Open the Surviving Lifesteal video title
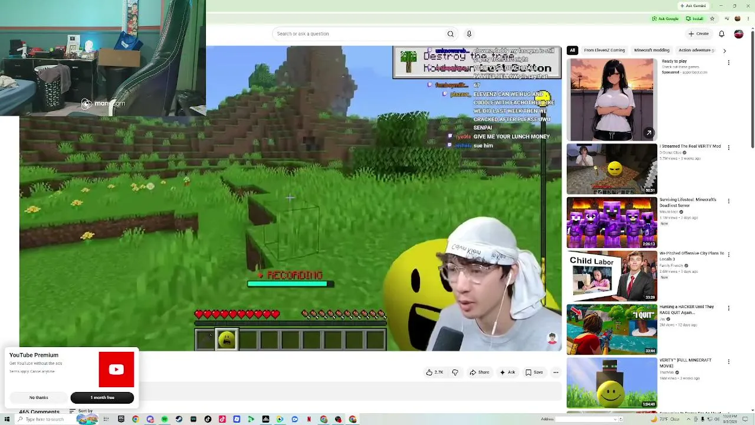Image resolution: width=755 pixels, height=425 pixels. point(688,202)
